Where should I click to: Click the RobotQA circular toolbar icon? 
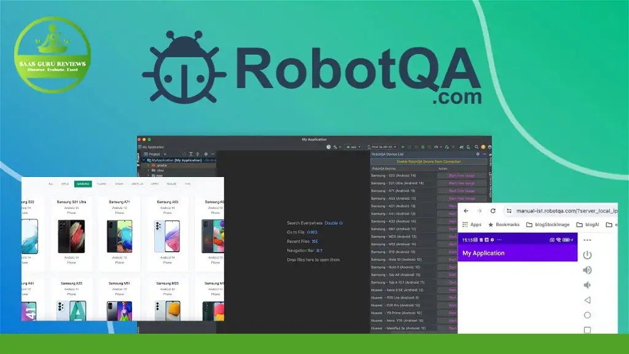[329, 147]
